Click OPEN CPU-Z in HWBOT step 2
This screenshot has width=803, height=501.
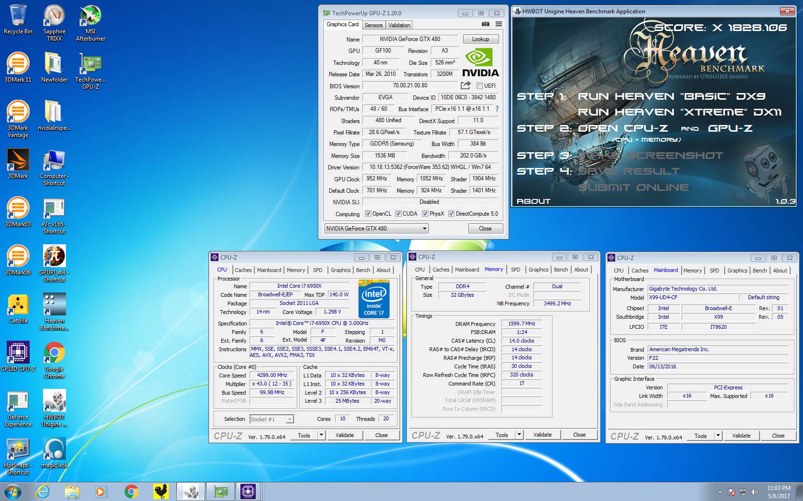pos(623,128)
